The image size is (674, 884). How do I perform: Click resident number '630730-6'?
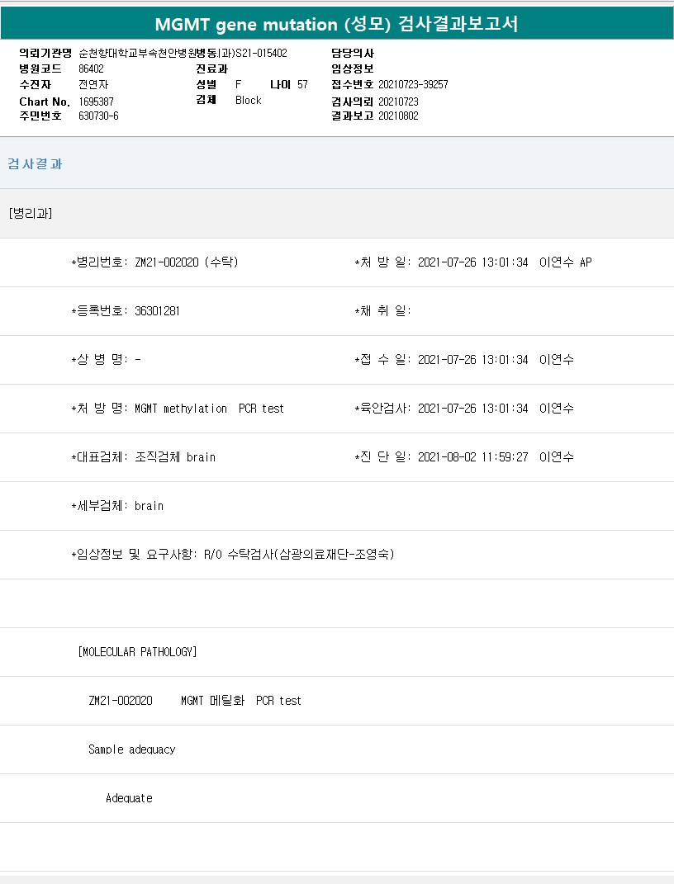tap(98, 116)
